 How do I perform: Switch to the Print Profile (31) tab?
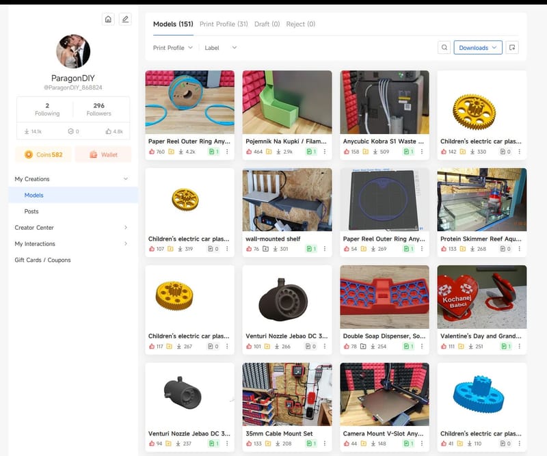[224, 24]
